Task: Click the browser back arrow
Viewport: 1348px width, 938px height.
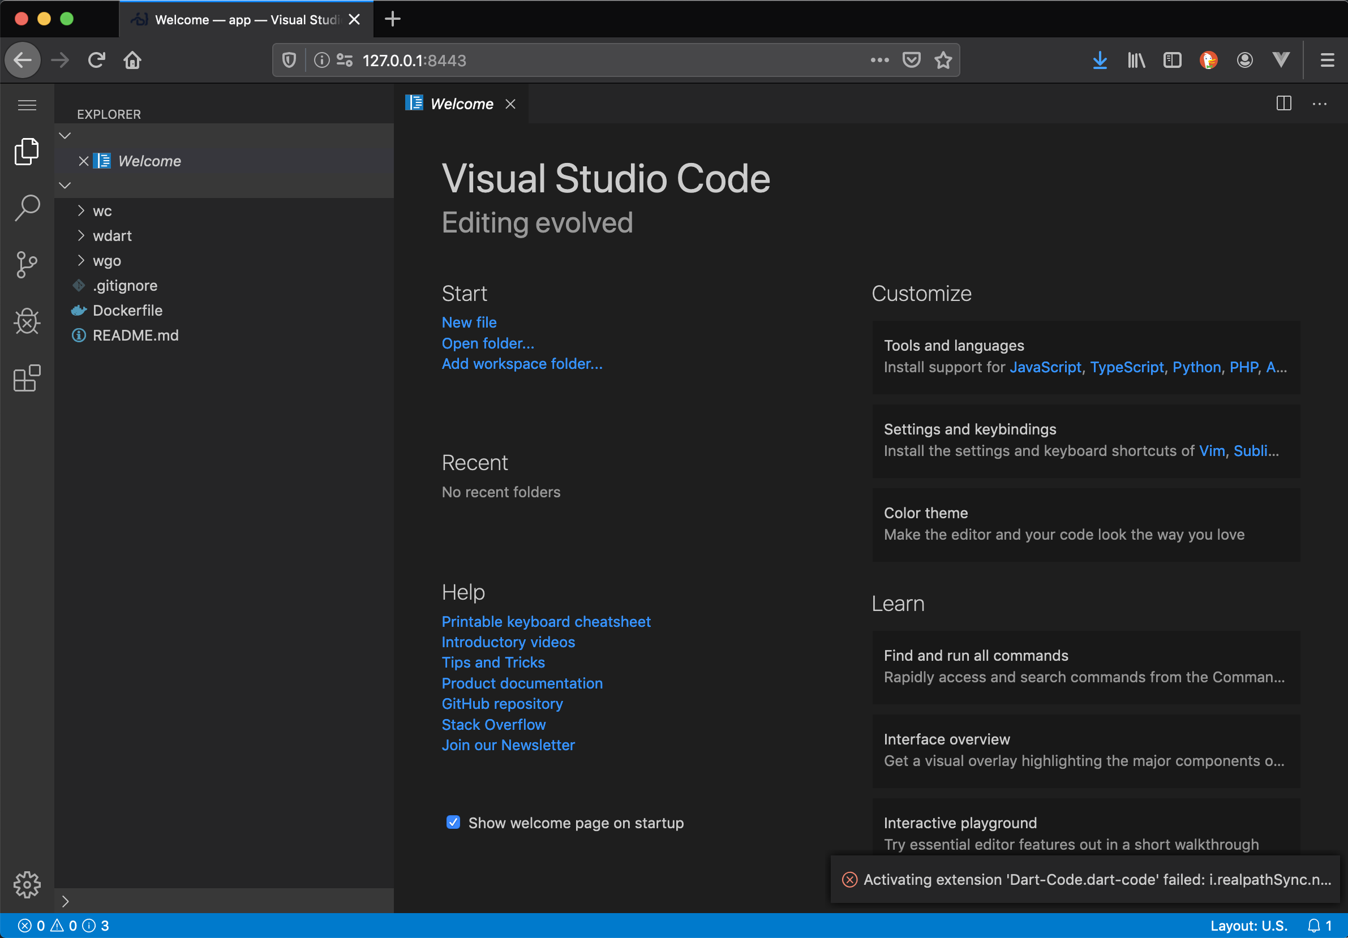Action: point(22,60)
